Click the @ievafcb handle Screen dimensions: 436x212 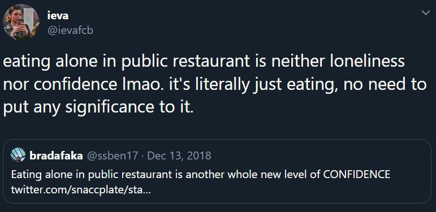coord(70,31)
